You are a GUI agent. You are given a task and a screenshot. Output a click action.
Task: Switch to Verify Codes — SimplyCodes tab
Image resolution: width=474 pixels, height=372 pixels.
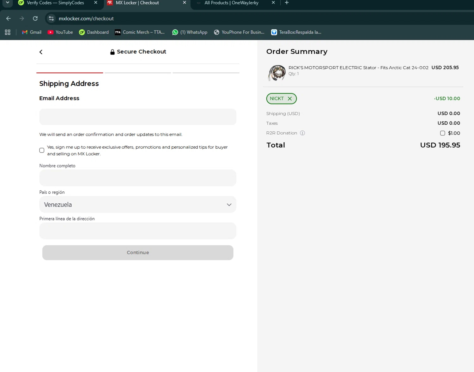[55, 3]
